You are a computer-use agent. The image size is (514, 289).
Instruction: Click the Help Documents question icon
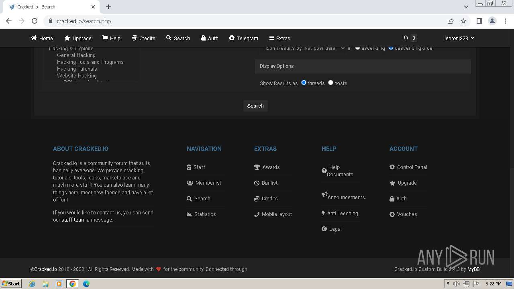pyautogui.click(x=324, y=171)
